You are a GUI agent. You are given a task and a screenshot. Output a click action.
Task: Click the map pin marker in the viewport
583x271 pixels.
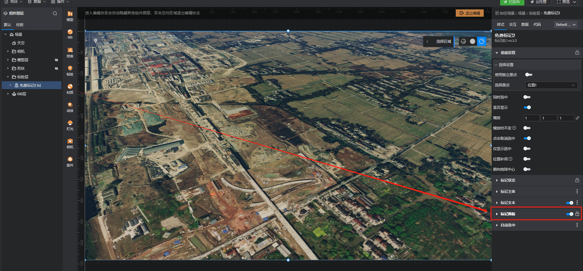(96, 41)
